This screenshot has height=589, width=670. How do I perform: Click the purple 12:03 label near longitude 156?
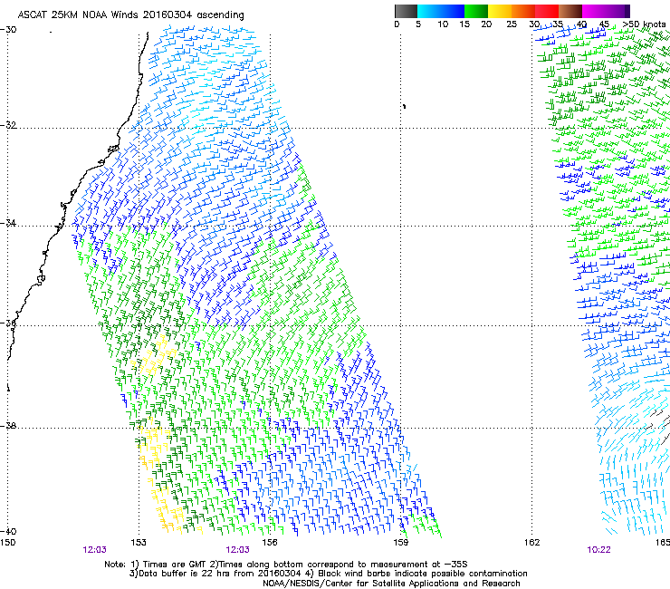(237, 550)
